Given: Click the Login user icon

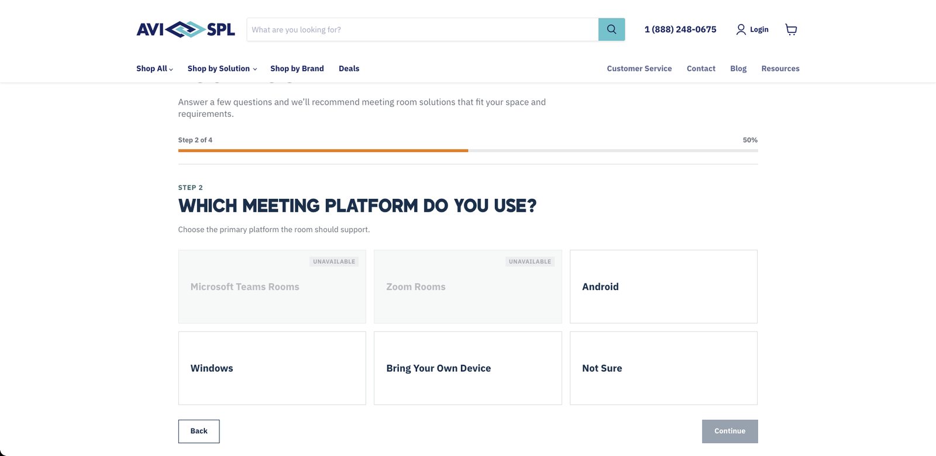Looking at the screenshot, I should (x=741, y=29).
